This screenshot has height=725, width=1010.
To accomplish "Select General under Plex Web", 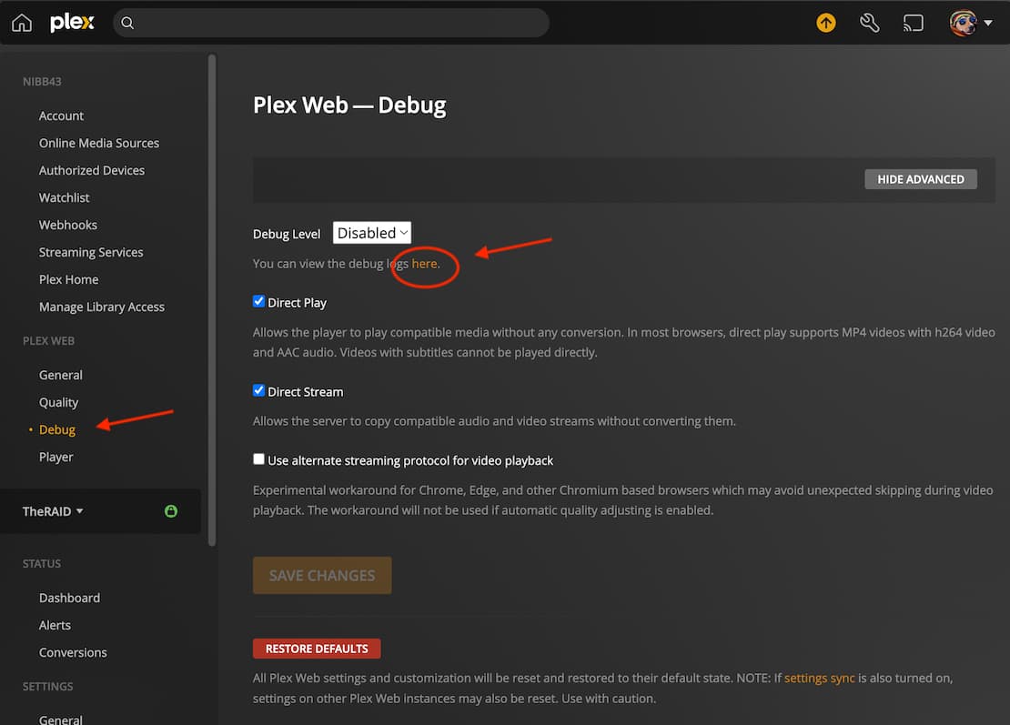I will pos(61,375).
